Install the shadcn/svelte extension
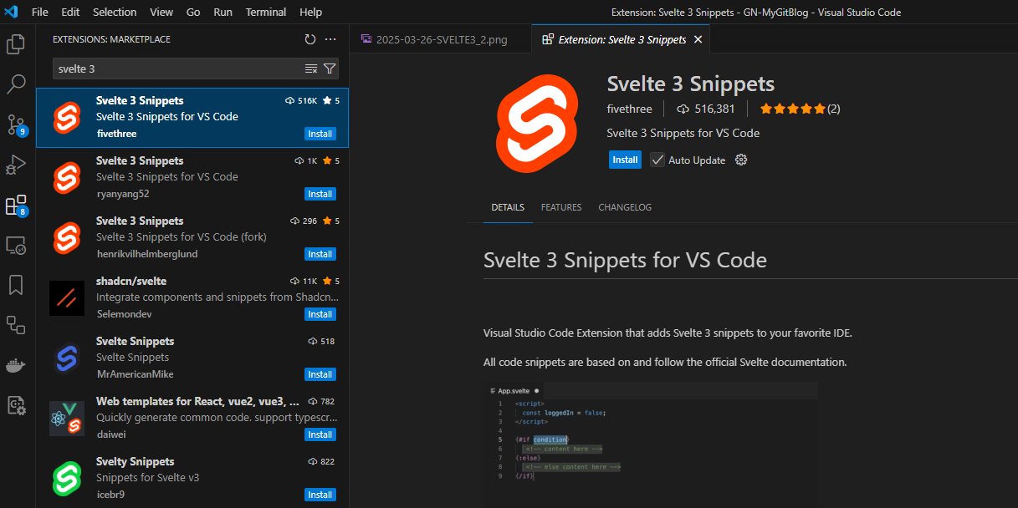1018x508 pixels. click(x=320, y=314)
